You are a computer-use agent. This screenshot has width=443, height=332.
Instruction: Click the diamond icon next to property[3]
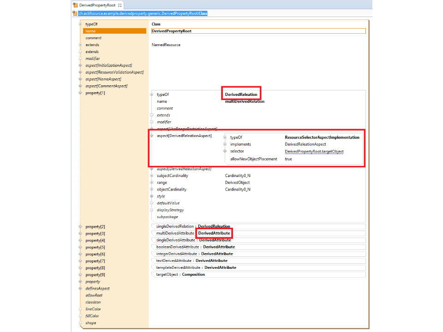(x=80, y=234)
